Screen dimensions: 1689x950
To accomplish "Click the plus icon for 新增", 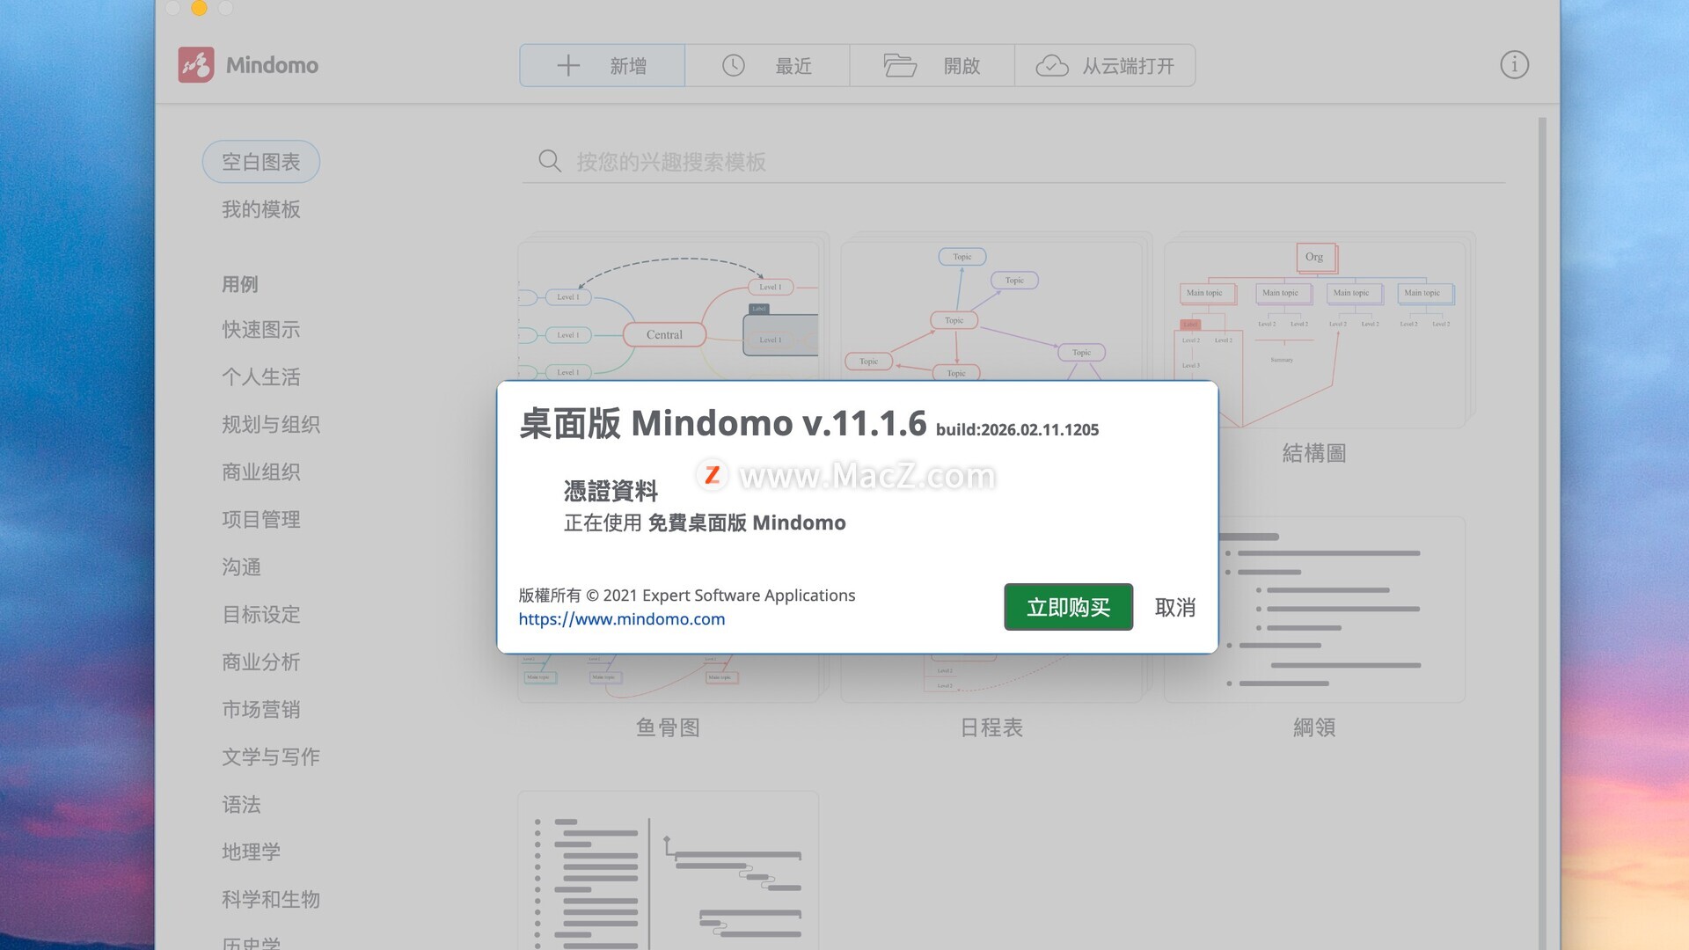I will tap(568, 66).
